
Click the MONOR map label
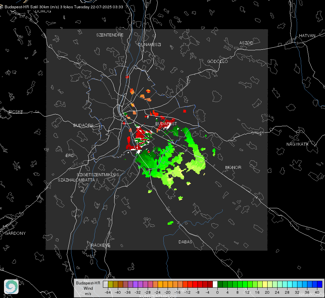click(x=233, y=168)
